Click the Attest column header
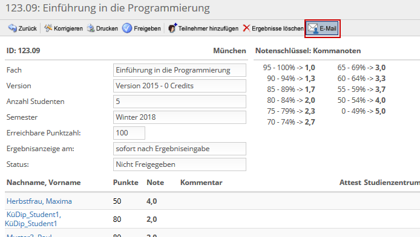This screenshot has height=237, width=420. (350, 183)
